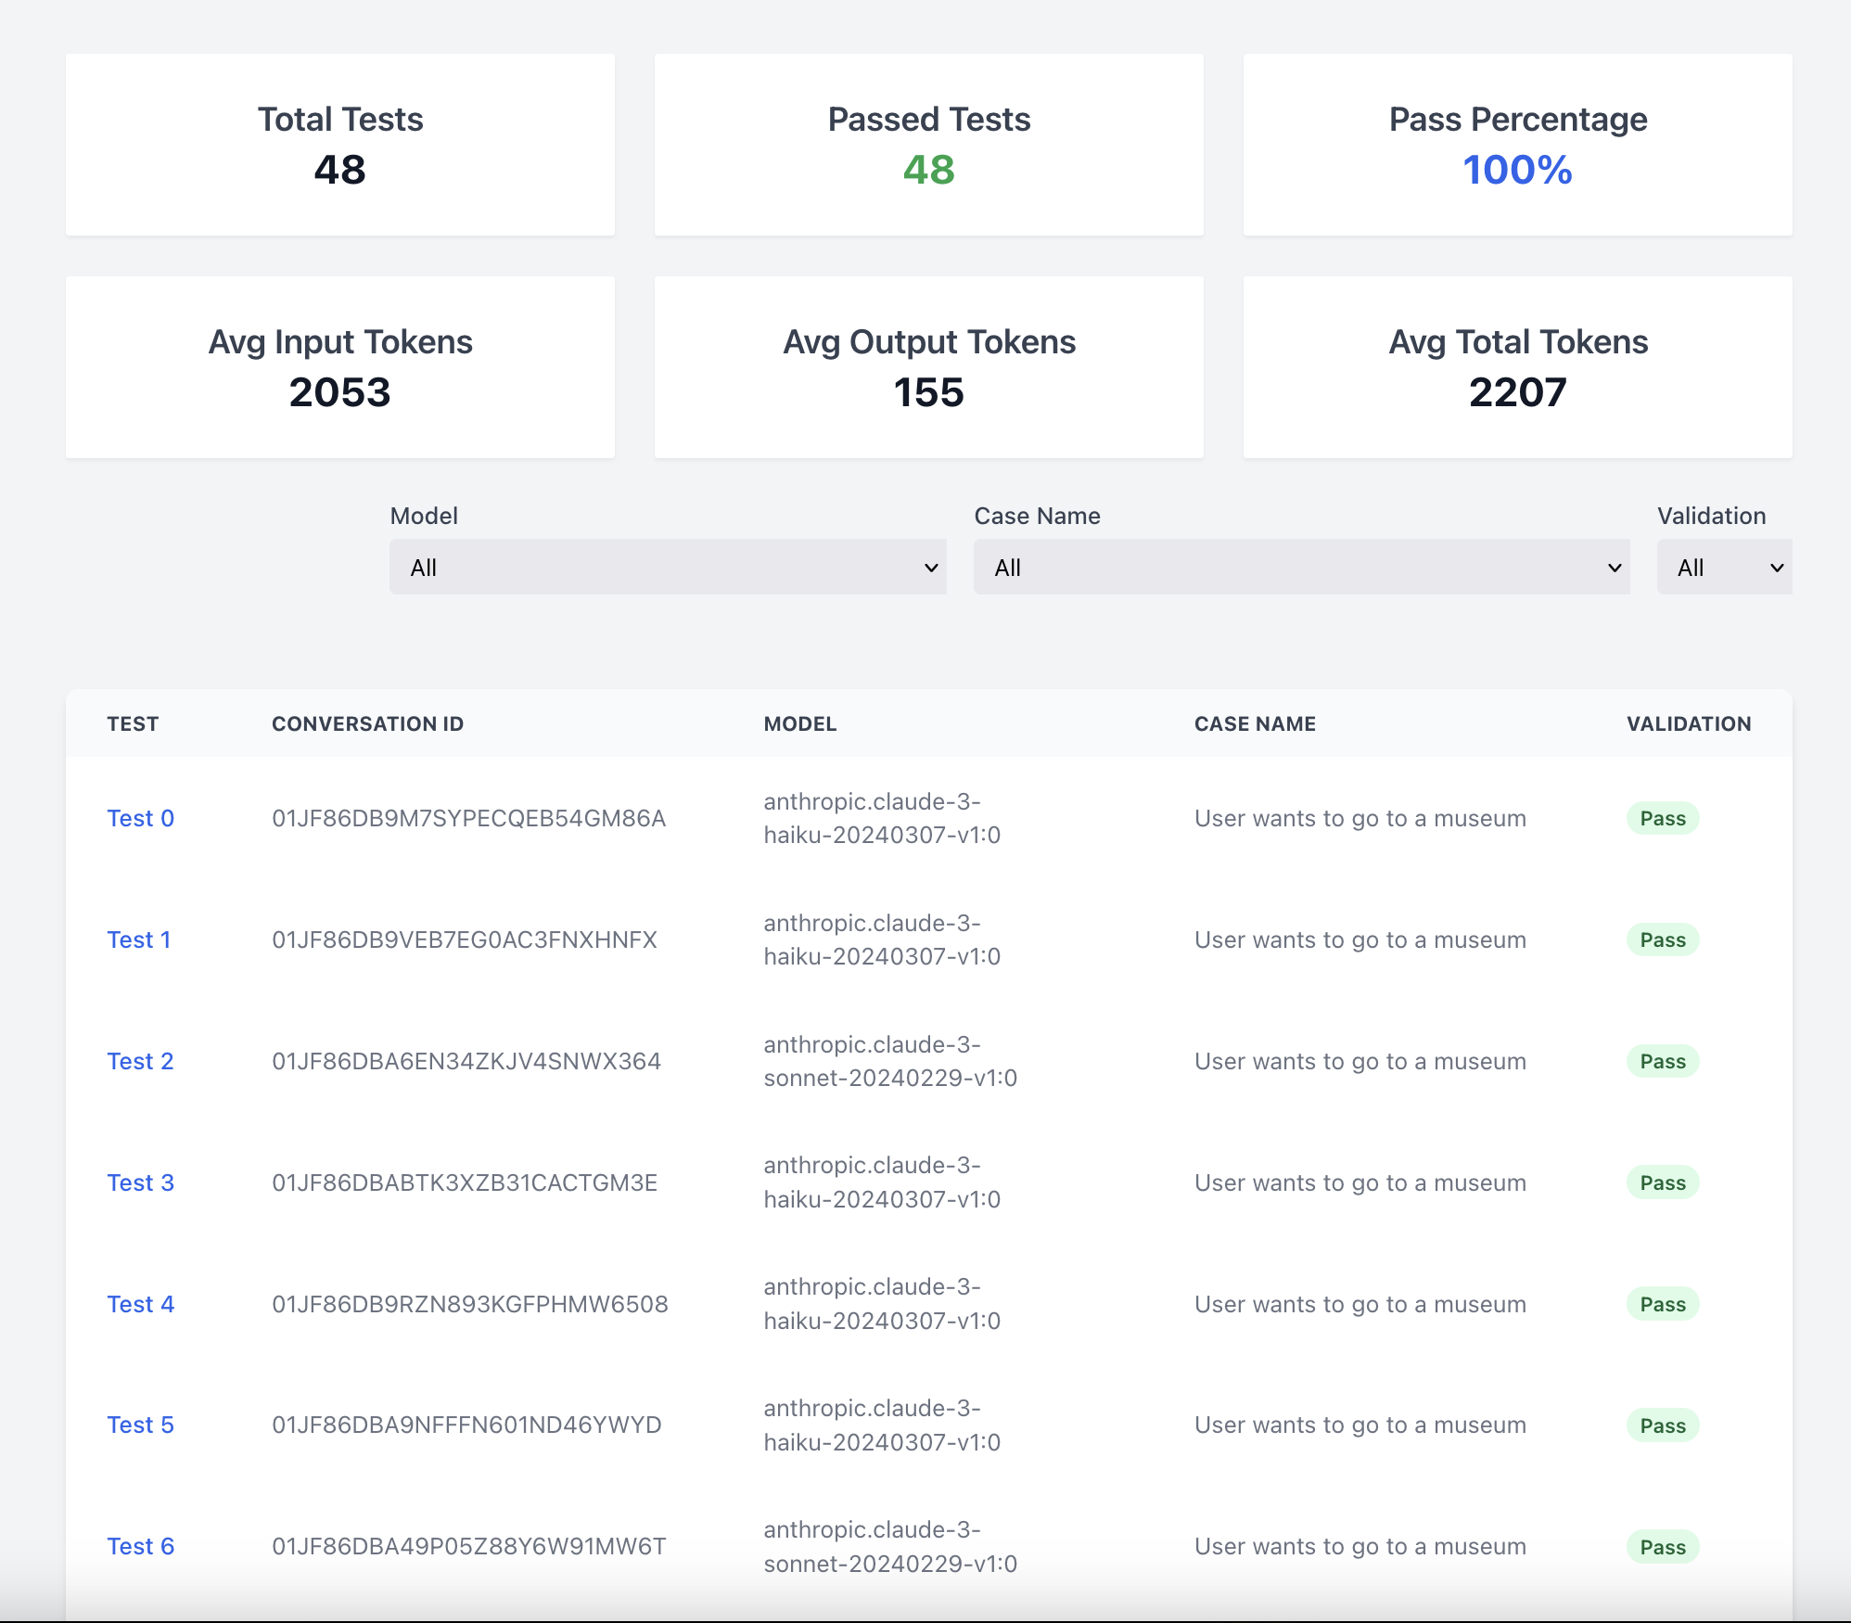Select conversation ID 01JF86DB9M7SYPECQEB54GM86A
Screen dimensions: 1851x1623
(x=468, y=818)
